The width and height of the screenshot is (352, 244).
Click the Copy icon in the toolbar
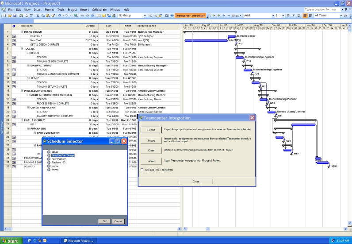43,15
